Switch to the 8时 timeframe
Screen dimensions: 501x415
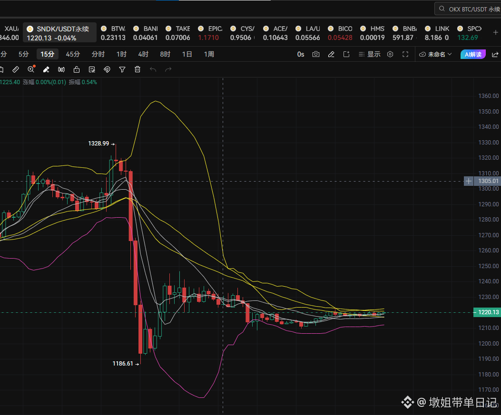click(x=165, y=54)
